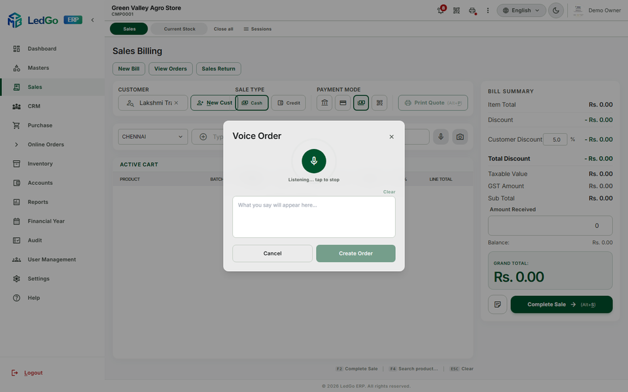Image resolution: width=628 pixels, height=392 pixels.
Task: Open the CHENNAI location dropdown
Action: (153, 137)
